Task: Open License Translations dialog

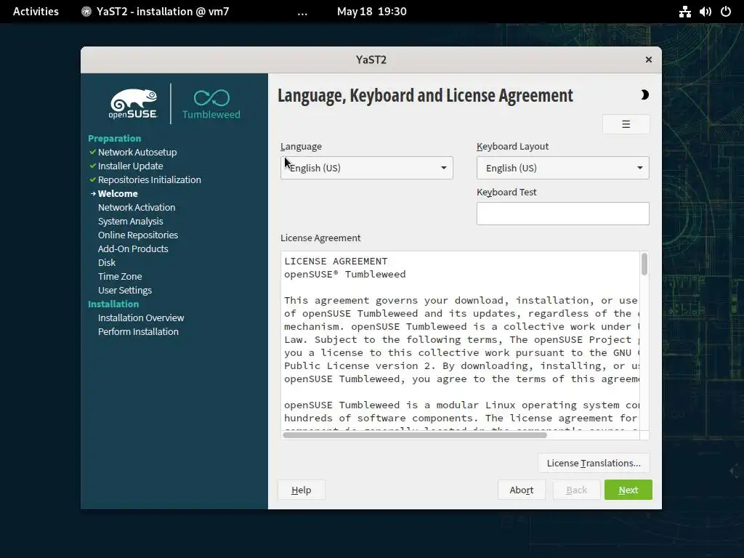Action: click(x=594, y=463)
